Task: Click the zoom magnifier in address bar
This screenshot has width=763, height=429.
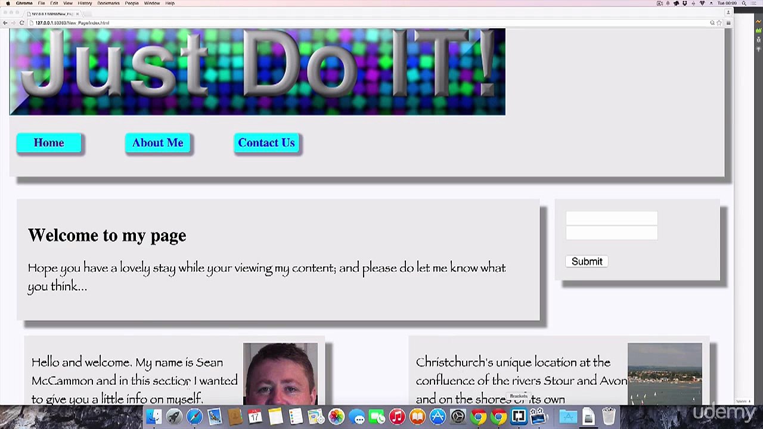Action: point(712,23)
